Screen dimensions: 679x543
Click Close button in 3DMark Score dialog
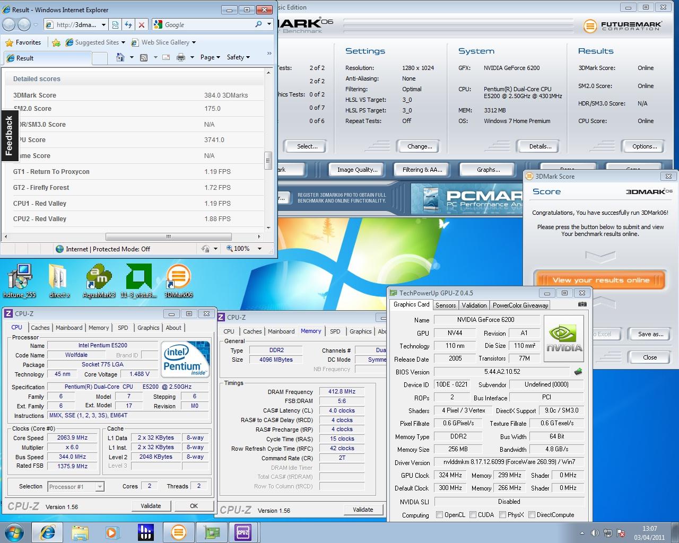coord(650,357)
